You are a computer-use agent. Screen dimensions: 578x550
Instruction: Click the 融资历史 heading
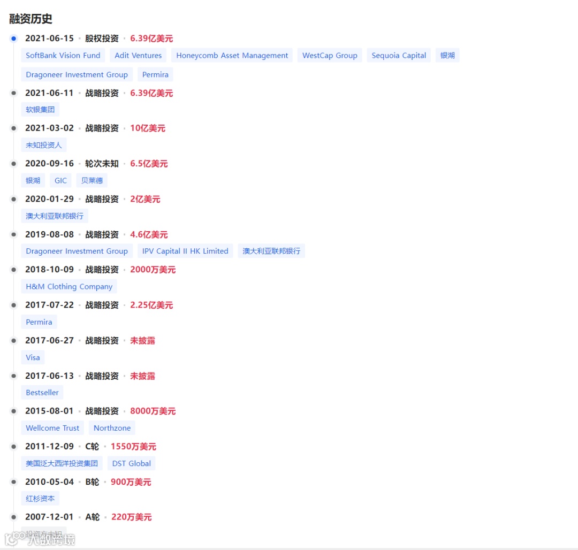[31, 19]
